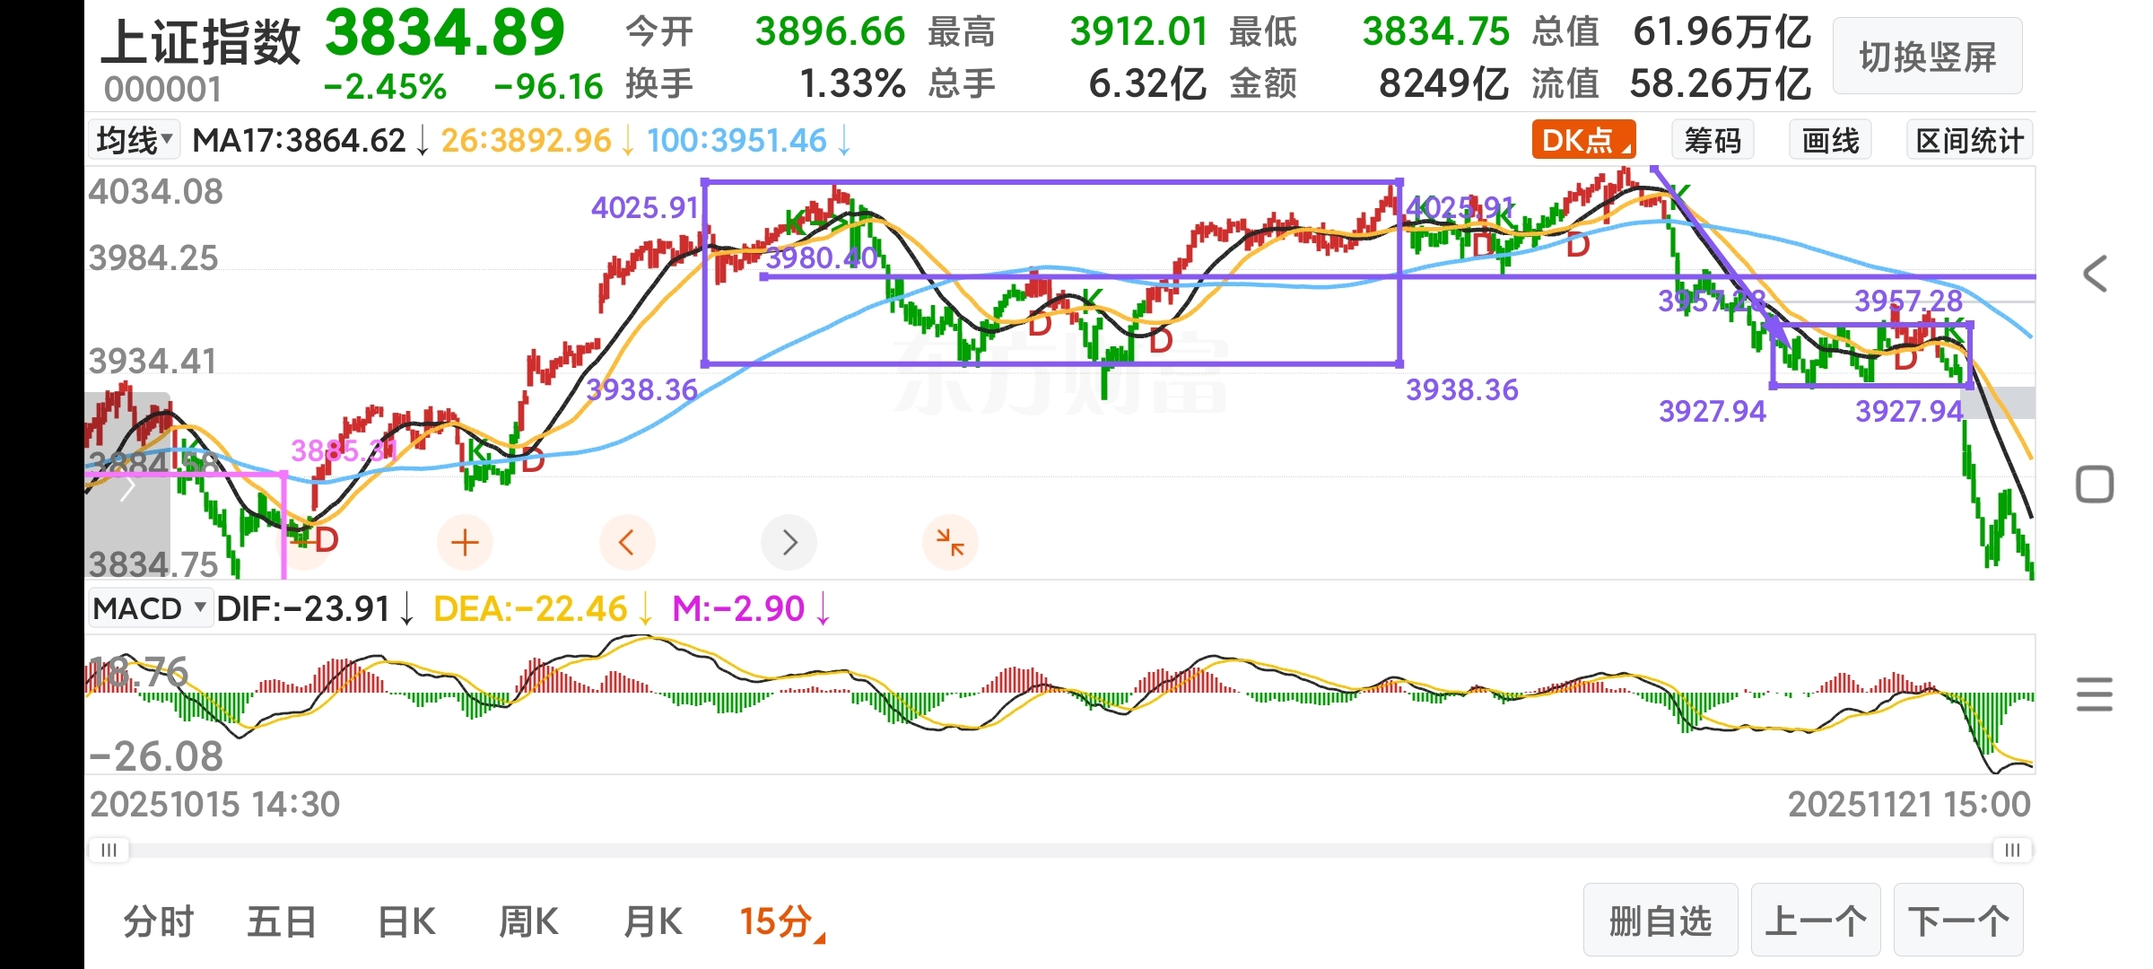
Task: Tap the collapse/shrink arrows icon on chart
Action: coord(950,542)
